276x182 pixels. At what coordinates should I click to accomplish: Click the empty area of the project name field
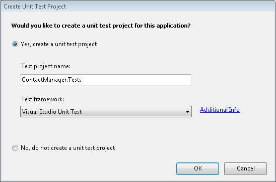(x=136, y=80)
